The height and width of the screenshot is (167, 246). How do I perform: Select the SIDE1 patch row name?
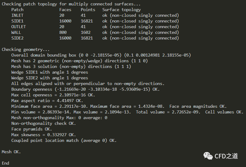click(17, 21)
